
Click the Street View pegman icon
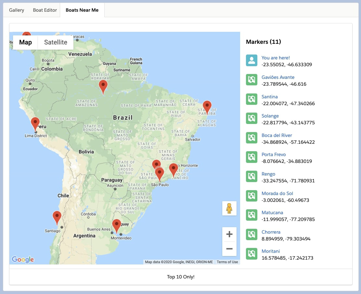229,208
